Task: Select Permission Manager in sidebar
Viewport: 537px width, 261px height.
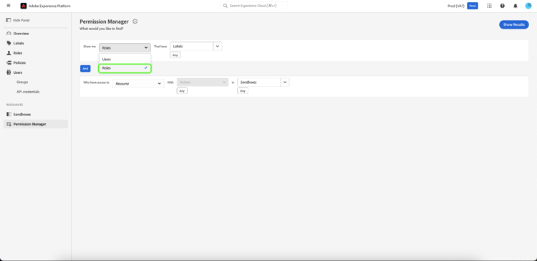Action: pyautogui.click(x=36, y=124)
